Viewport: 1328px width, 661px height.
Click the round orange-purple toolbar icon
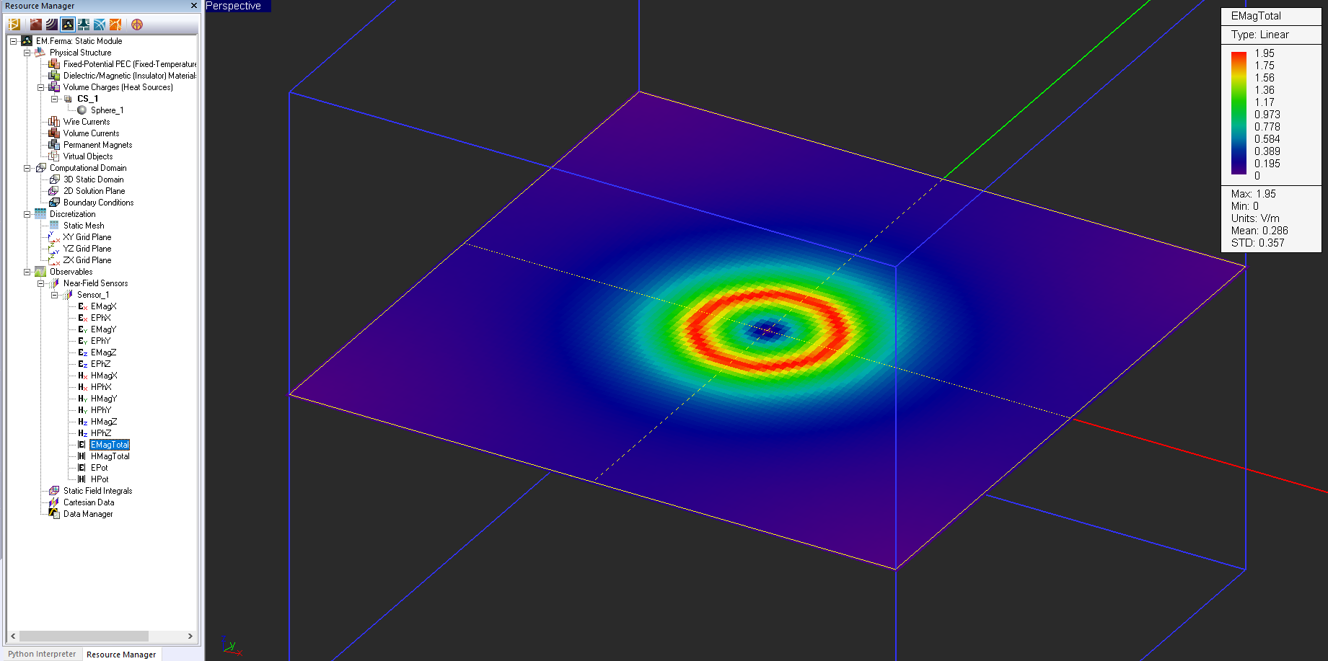(137, 25)
